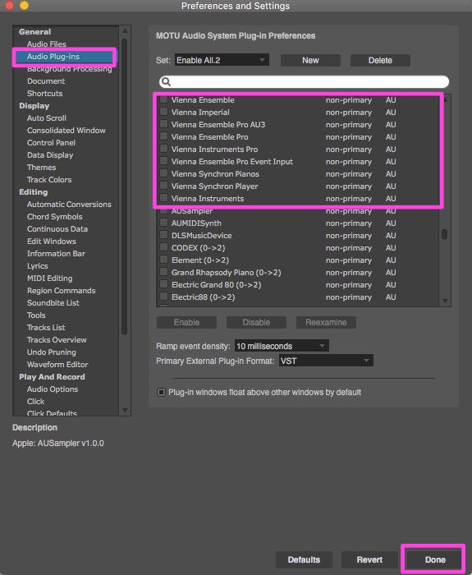Open Information Bar preferences
Image resolution: width=472 pixels, height=575 pixels.
pyautogui.click(x=56, y=254)
